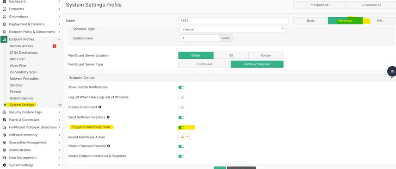Click the Software Inventory icon
The height and width of the screenshot is (169, 396).
[x=4, y=135]
